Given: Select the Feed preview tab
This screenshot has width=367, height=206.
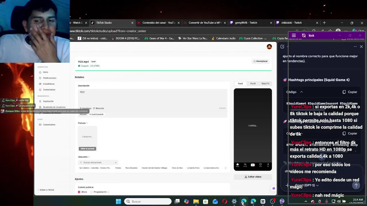Looking at the screenshot, I should tap(240, 84).
